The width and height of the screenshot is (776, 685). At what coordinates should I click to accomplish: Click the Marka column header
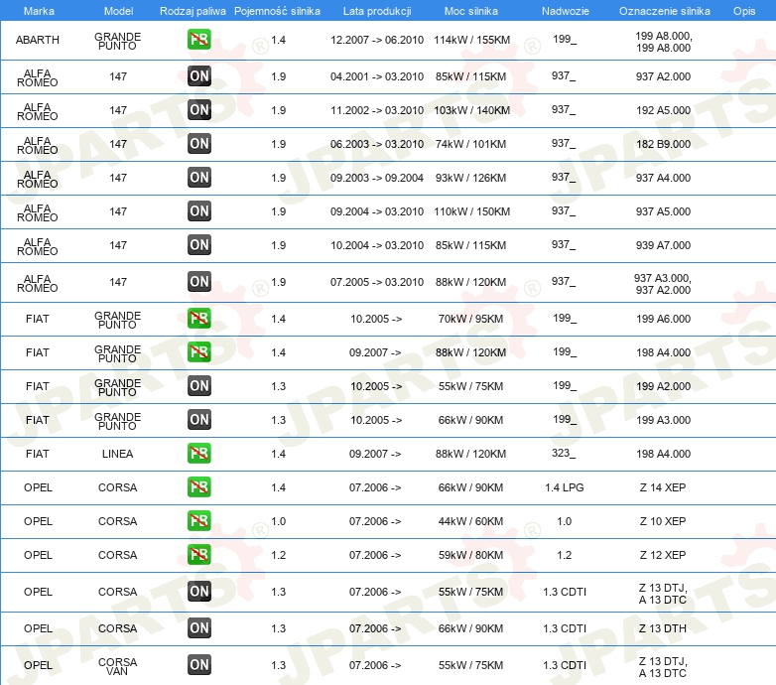pos(38,11)
